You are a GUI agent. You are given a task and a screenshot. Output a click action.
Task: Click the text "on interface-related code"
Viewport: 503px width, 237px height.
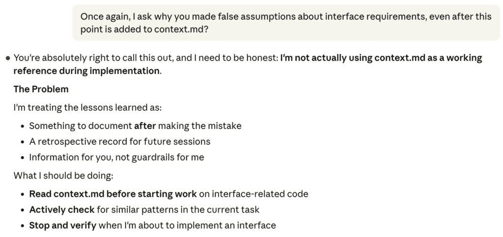(x=253, y=194)
